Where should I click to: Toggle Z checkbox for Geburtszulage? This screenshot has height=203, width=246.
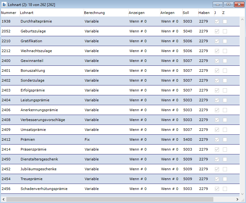tap(225, 31)
